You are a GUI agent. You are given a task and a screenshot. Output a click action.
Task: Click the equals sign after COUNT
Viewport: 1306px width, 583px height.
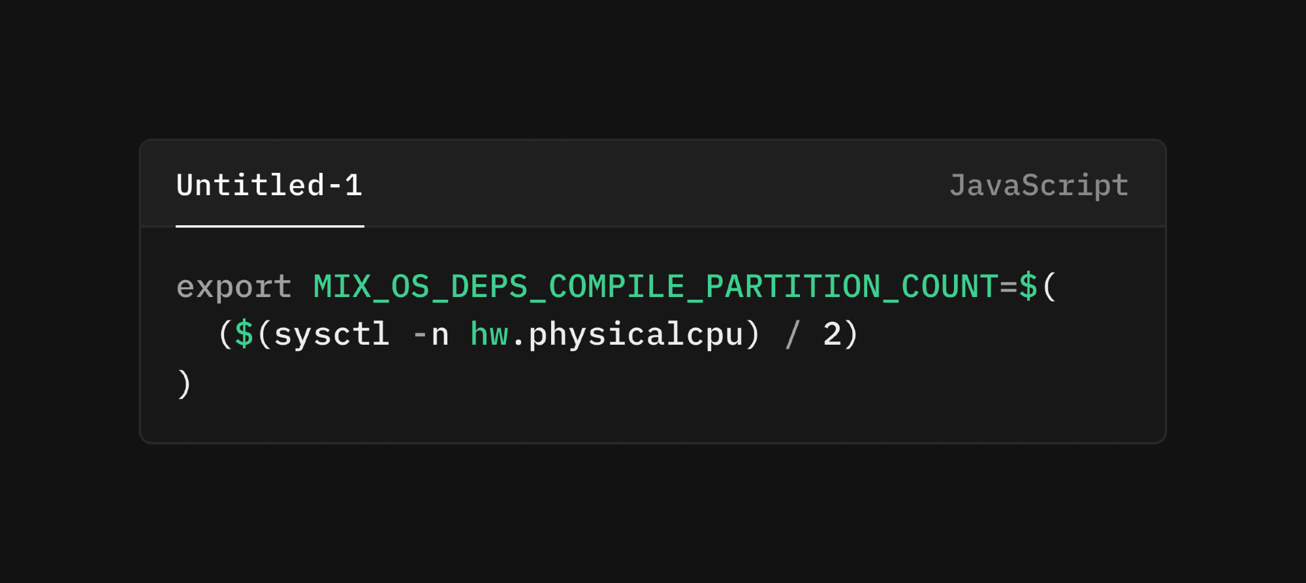click(x=1008, y=287)
